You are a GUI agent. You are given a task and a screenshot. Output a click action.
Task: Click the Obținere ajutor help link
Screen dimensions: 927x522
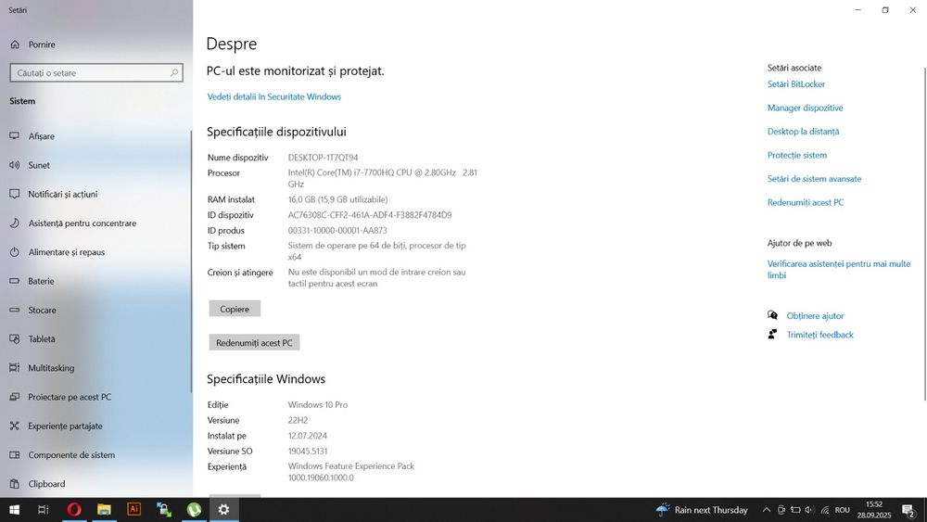(x=815, y=315)
